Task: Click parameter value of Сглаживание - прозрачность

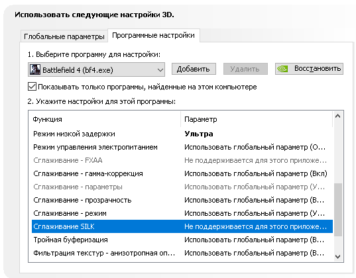Action: (x=255, y=200)
